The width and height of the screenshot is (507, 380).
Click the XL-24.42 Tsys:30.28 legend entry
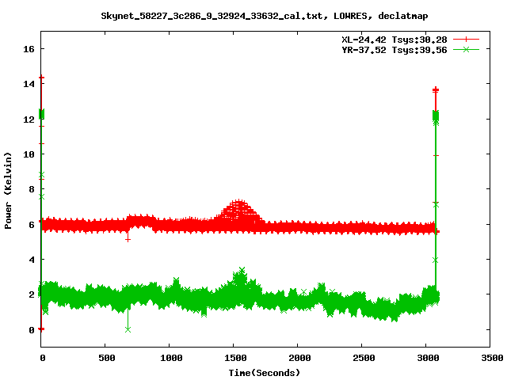[x=395, y=40]
